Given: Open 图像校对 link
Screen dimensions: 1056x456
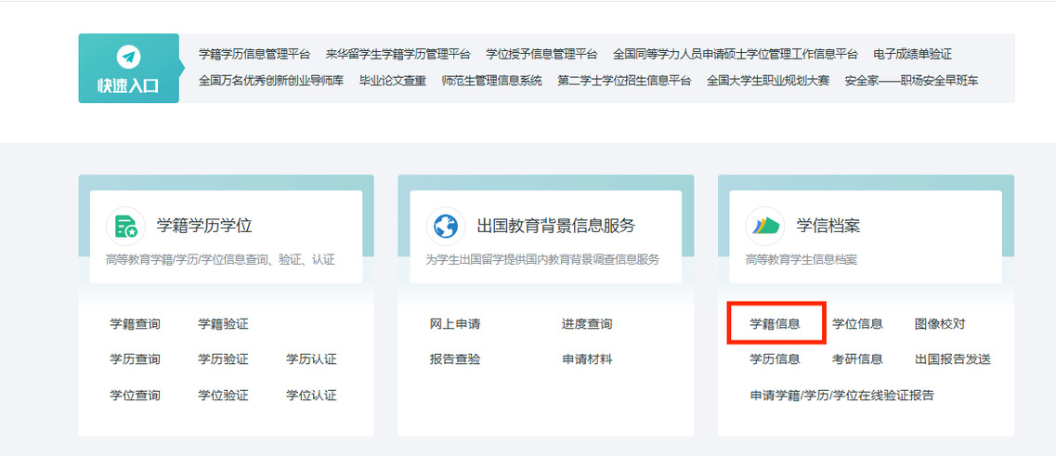Looking at the screenshot, I should pos(940,324).
